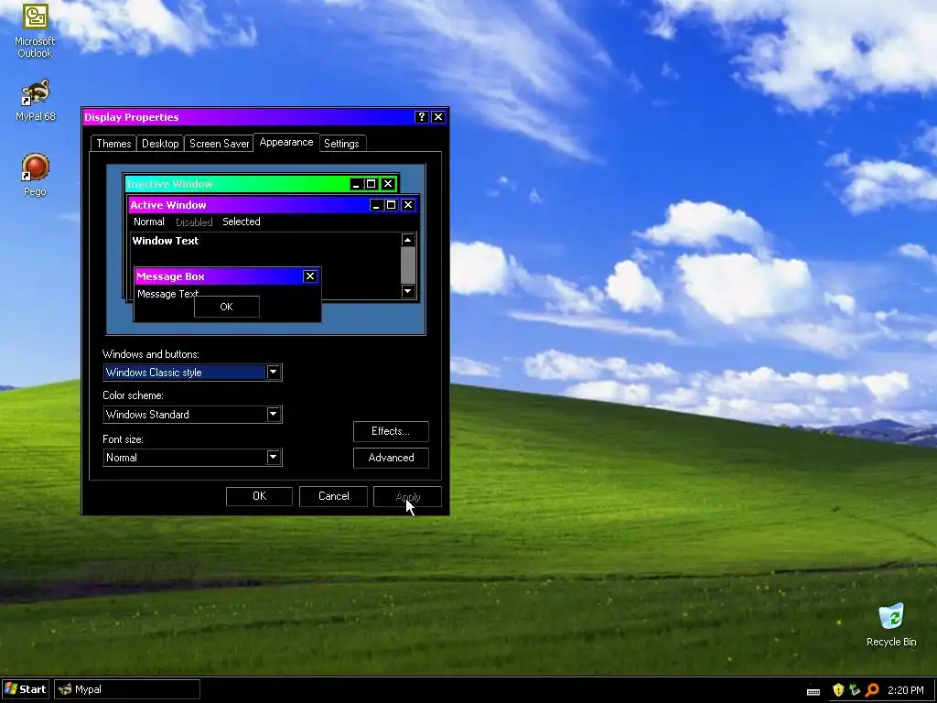Switch to the Screen Saver tab

[x=219, y=144]
